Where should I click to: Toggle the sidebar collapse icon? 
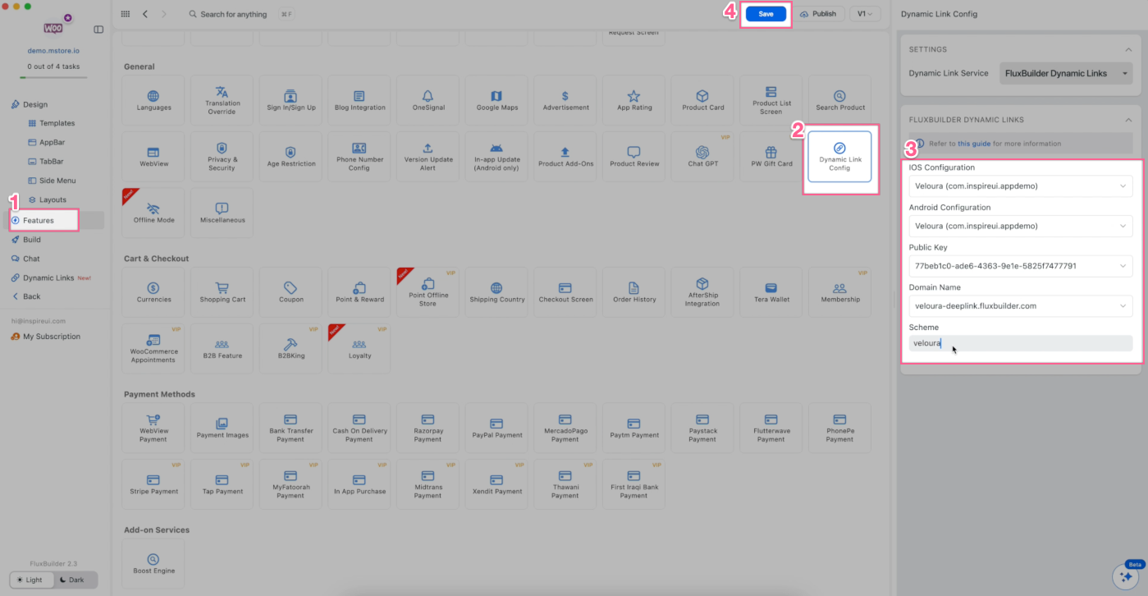coord(98,30)
